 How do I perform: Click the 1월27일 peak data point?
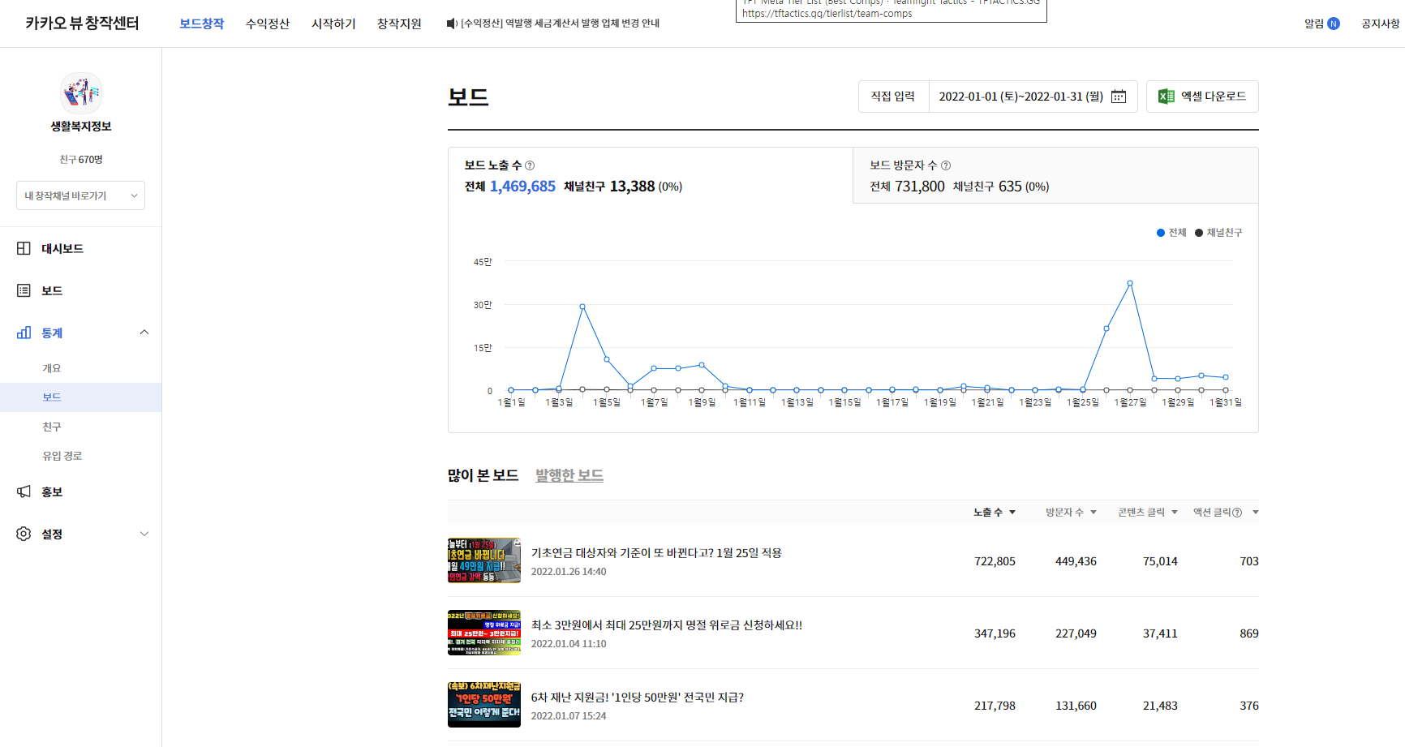[1130, 283]
